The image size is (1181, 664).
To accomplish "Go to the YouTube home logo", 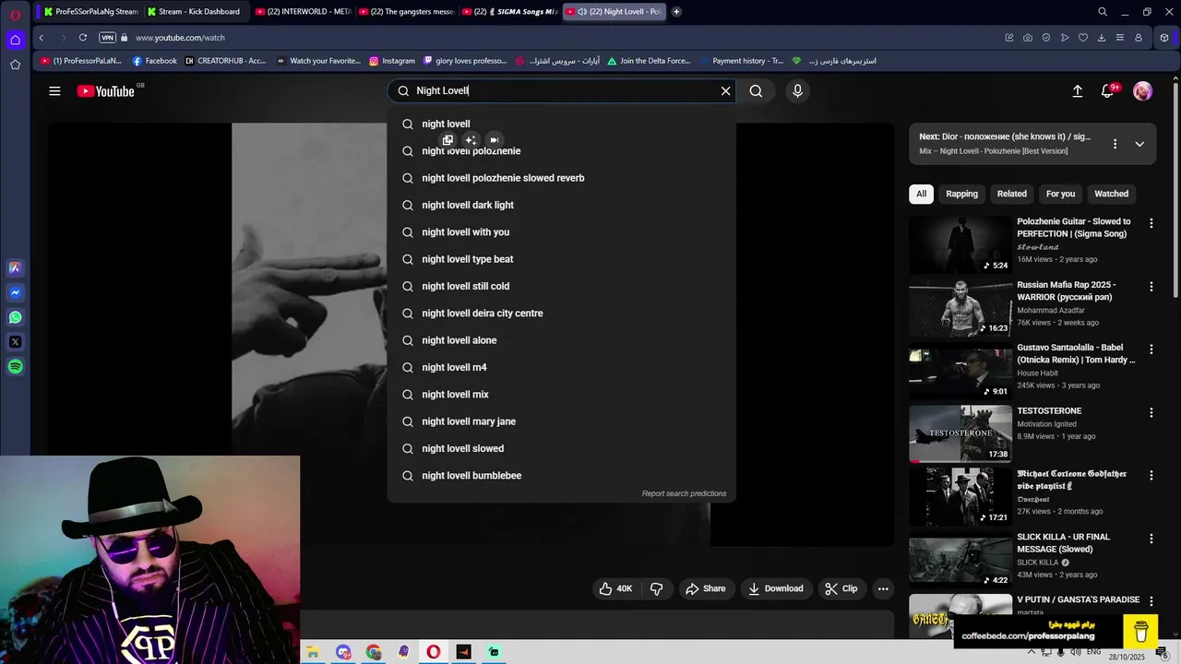I will tap(106, 90).
